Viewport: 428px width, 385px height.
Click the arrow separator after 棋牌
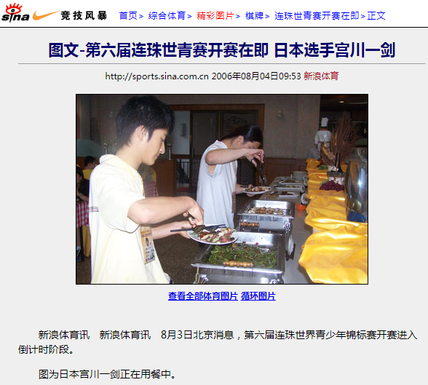(268, 16)
